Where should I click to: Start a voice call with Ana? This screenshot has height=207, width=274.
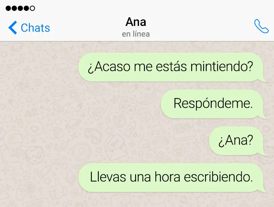coord(261,26)
